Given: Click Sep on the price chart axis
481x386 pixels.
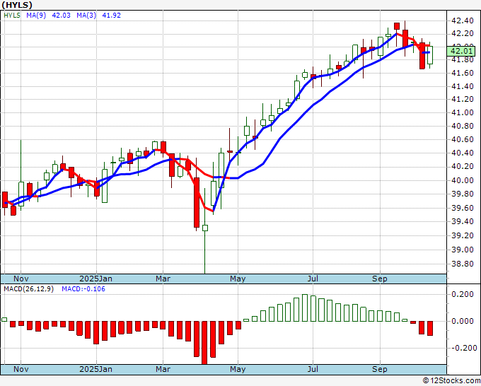Looking at the screenshot, I should coord(380,279).
